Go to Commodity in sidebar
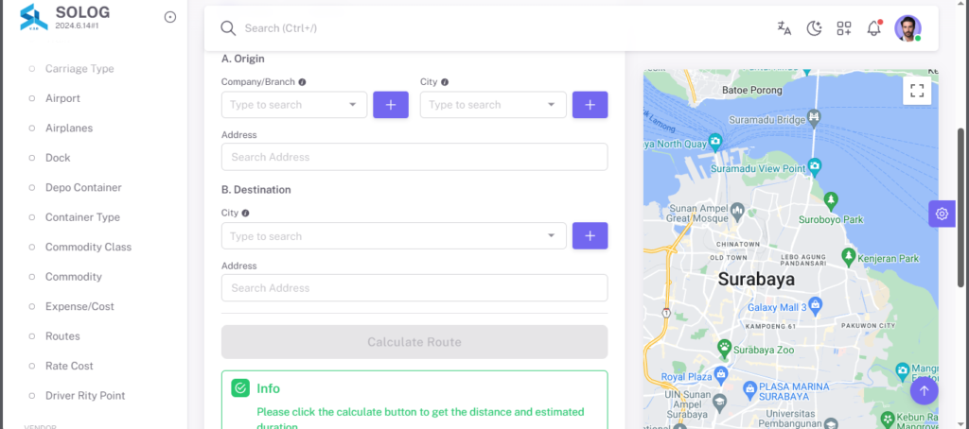The height and width of the screenshot is (429, 969). click(x=73, y=277)
